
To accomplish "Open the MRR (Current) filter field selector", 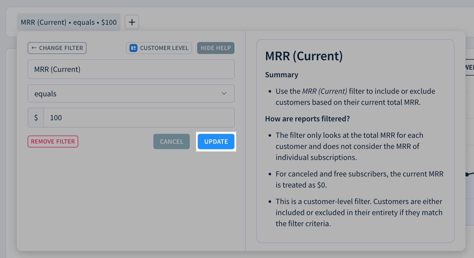I will click(131, 69).
